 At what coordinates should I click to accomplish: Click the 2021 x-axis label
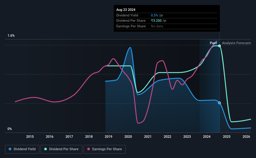click(x=148, y=137)
